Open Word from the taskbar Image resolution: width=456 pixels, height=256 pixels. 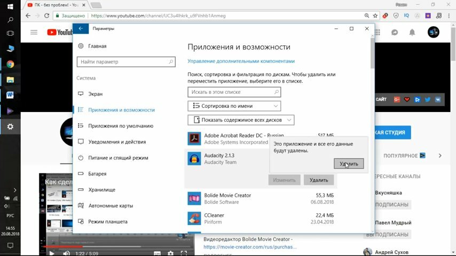(10, 95)
